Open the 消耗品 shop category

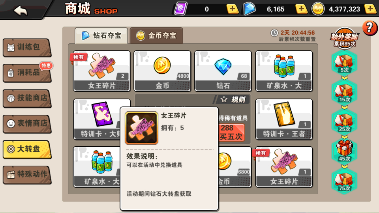(x=27, y=73)
